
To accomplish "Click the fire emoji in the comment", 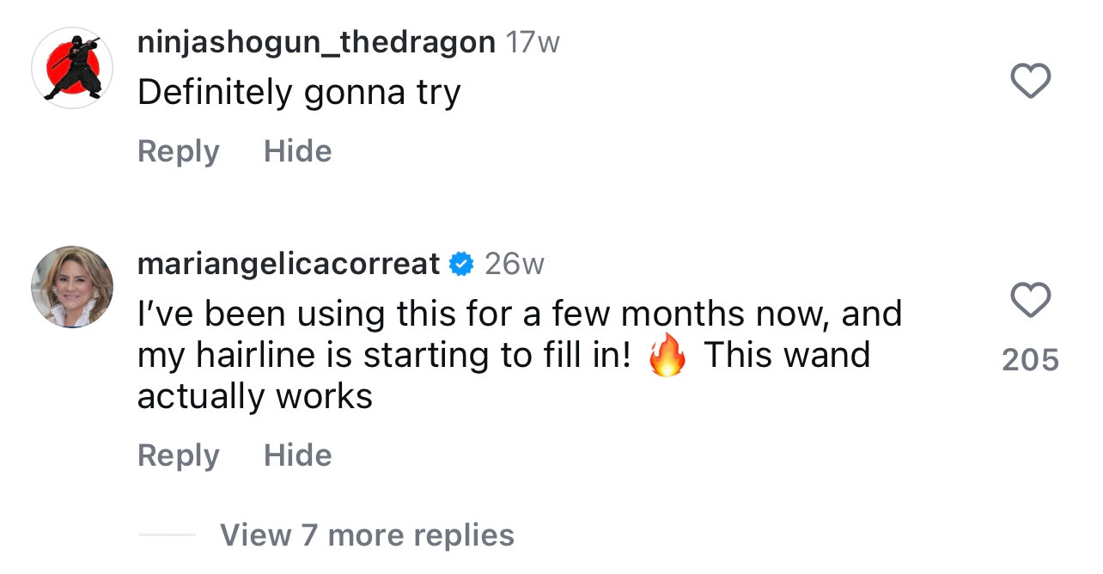I will (x=667, y=356).
